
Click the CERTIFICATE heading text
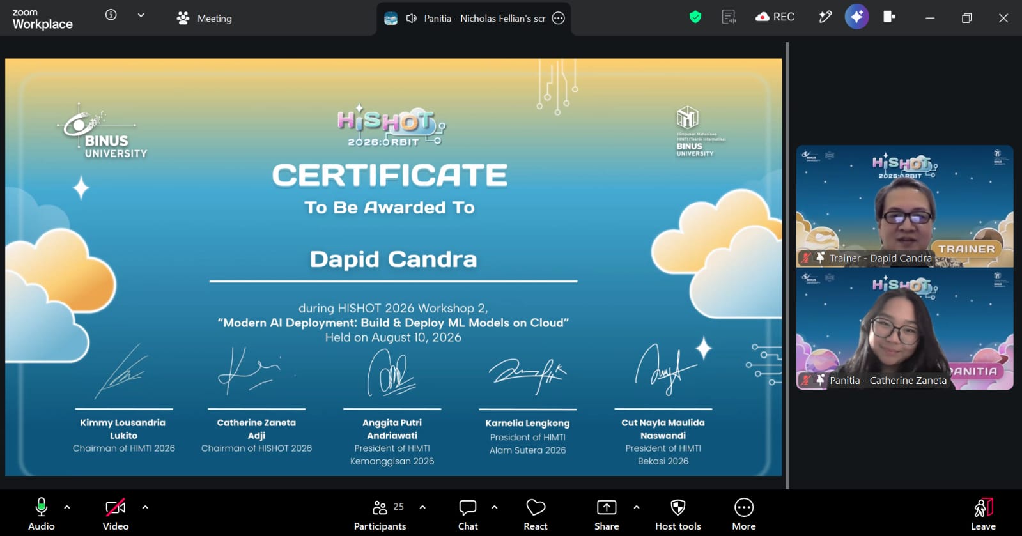point(390,175)
